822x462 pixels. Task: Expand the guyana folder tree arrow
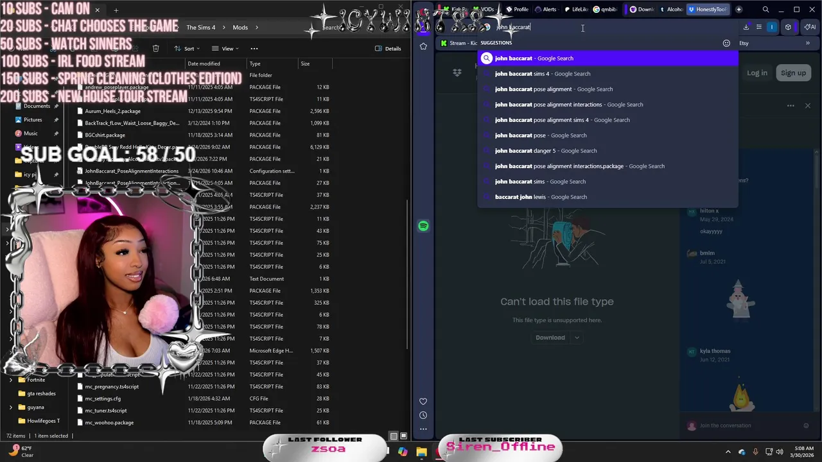click(x=11, y=407)
